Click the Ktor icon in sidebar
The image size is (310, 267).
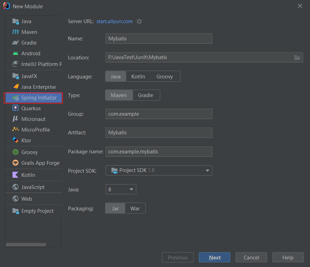16,140
